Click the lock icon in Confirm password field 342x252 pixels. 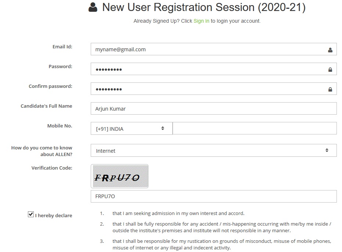point(330,89)
